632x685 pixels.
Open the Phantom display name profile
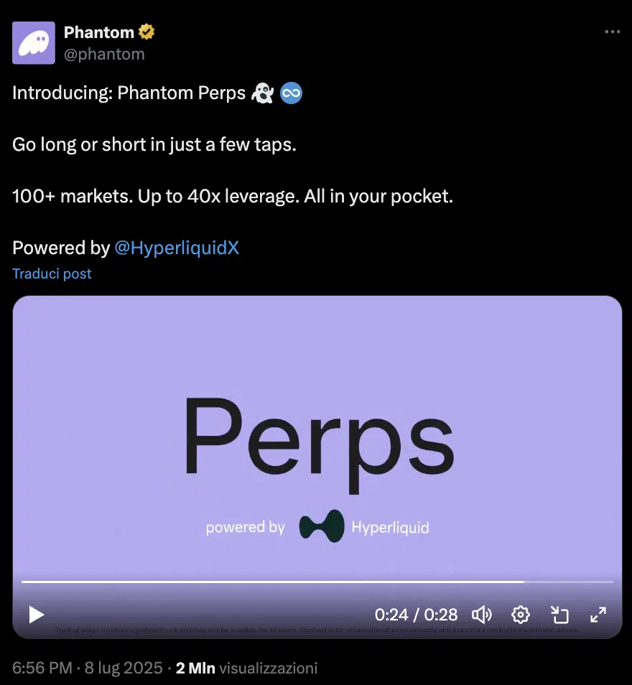coord(99,32)
